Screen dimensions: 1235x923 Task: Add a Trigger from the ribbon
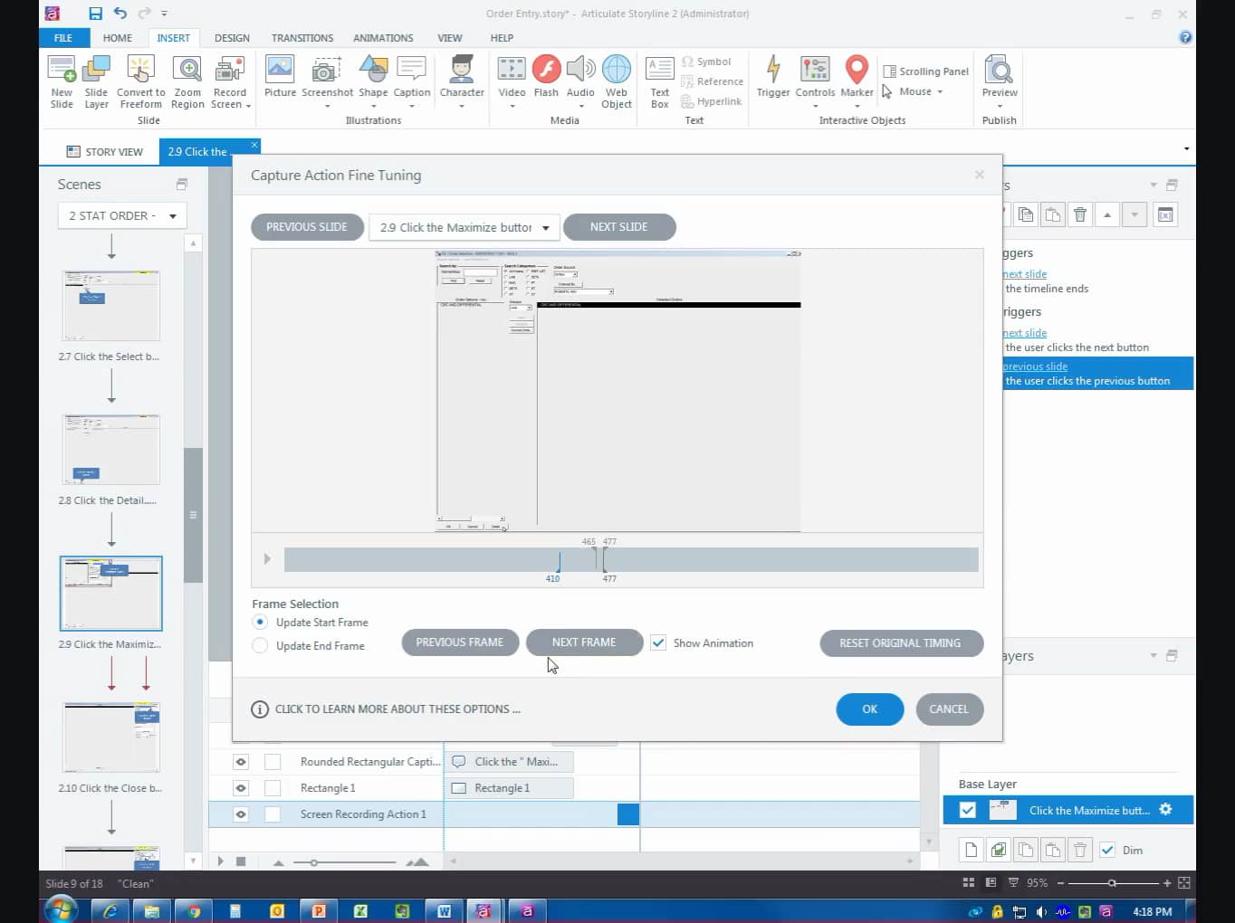point(773,70)
